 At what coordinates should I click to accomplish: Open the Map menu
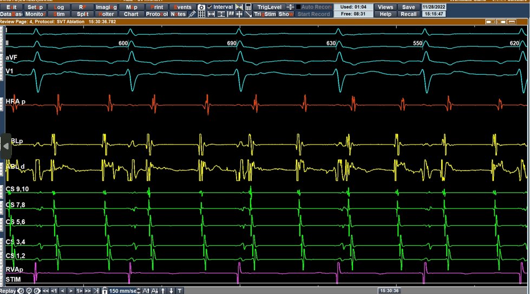pos(132,7)
